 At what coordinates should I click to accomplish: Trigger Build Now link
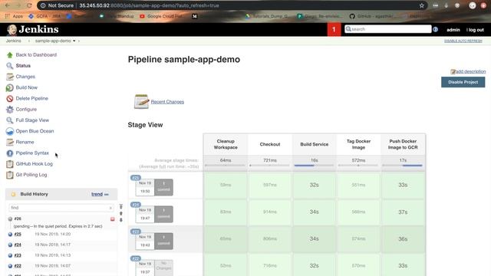[27, 87]
